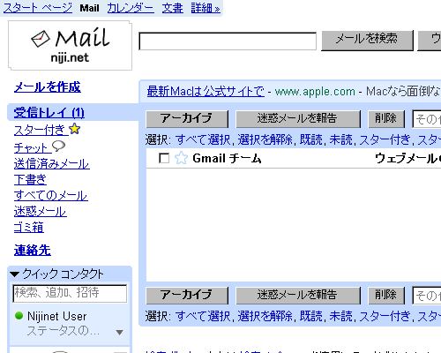Click top 既読 selection link
Screen dimensions: 441x353
311,139
